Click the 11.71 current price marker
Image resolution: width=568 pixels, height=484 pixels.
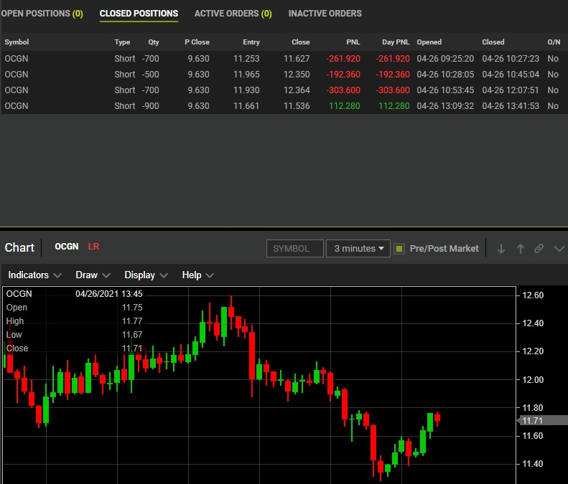(532, 421)
